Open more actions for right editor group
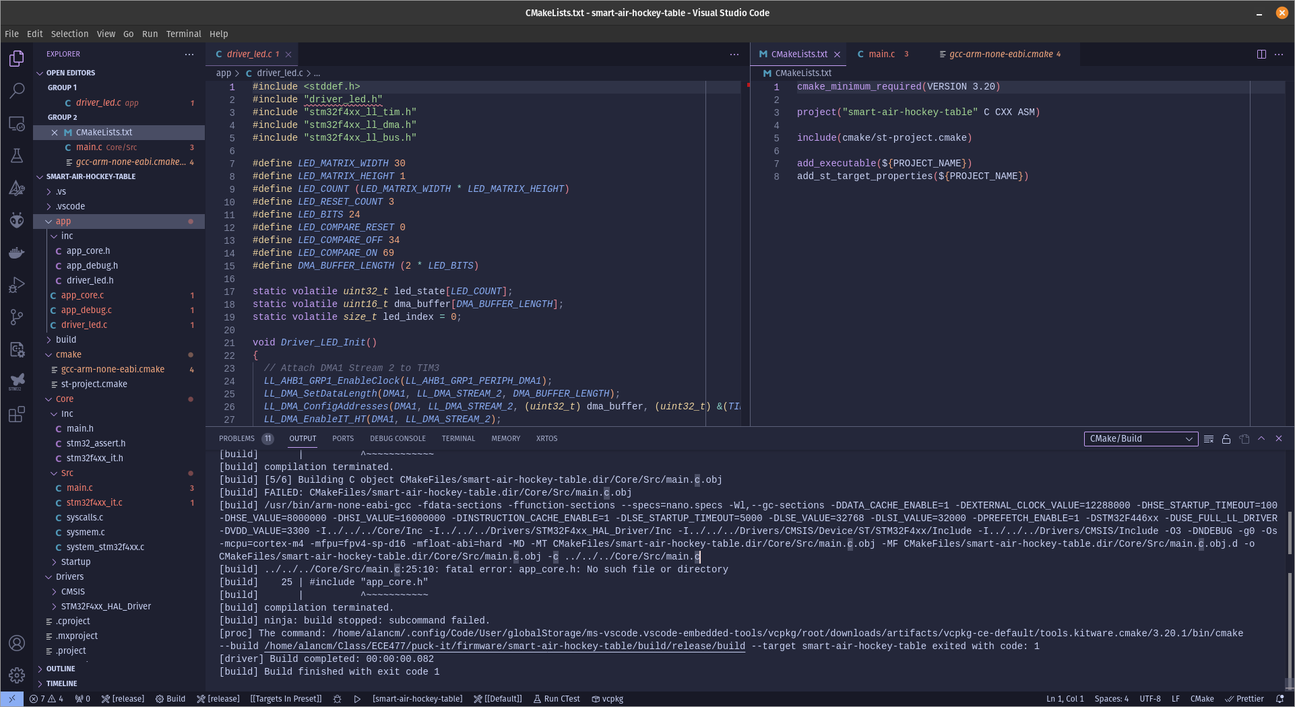The image size is (1295, 707). pos(1279,55)
